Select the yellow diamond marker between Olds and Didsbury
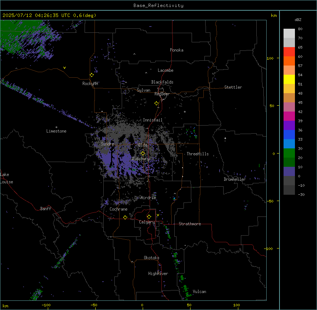 143,153
